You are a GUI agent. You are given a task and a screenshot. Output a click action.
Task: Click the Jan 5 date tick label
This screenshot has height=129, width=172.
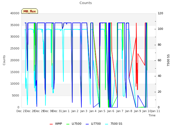click(x=102, y=111)
